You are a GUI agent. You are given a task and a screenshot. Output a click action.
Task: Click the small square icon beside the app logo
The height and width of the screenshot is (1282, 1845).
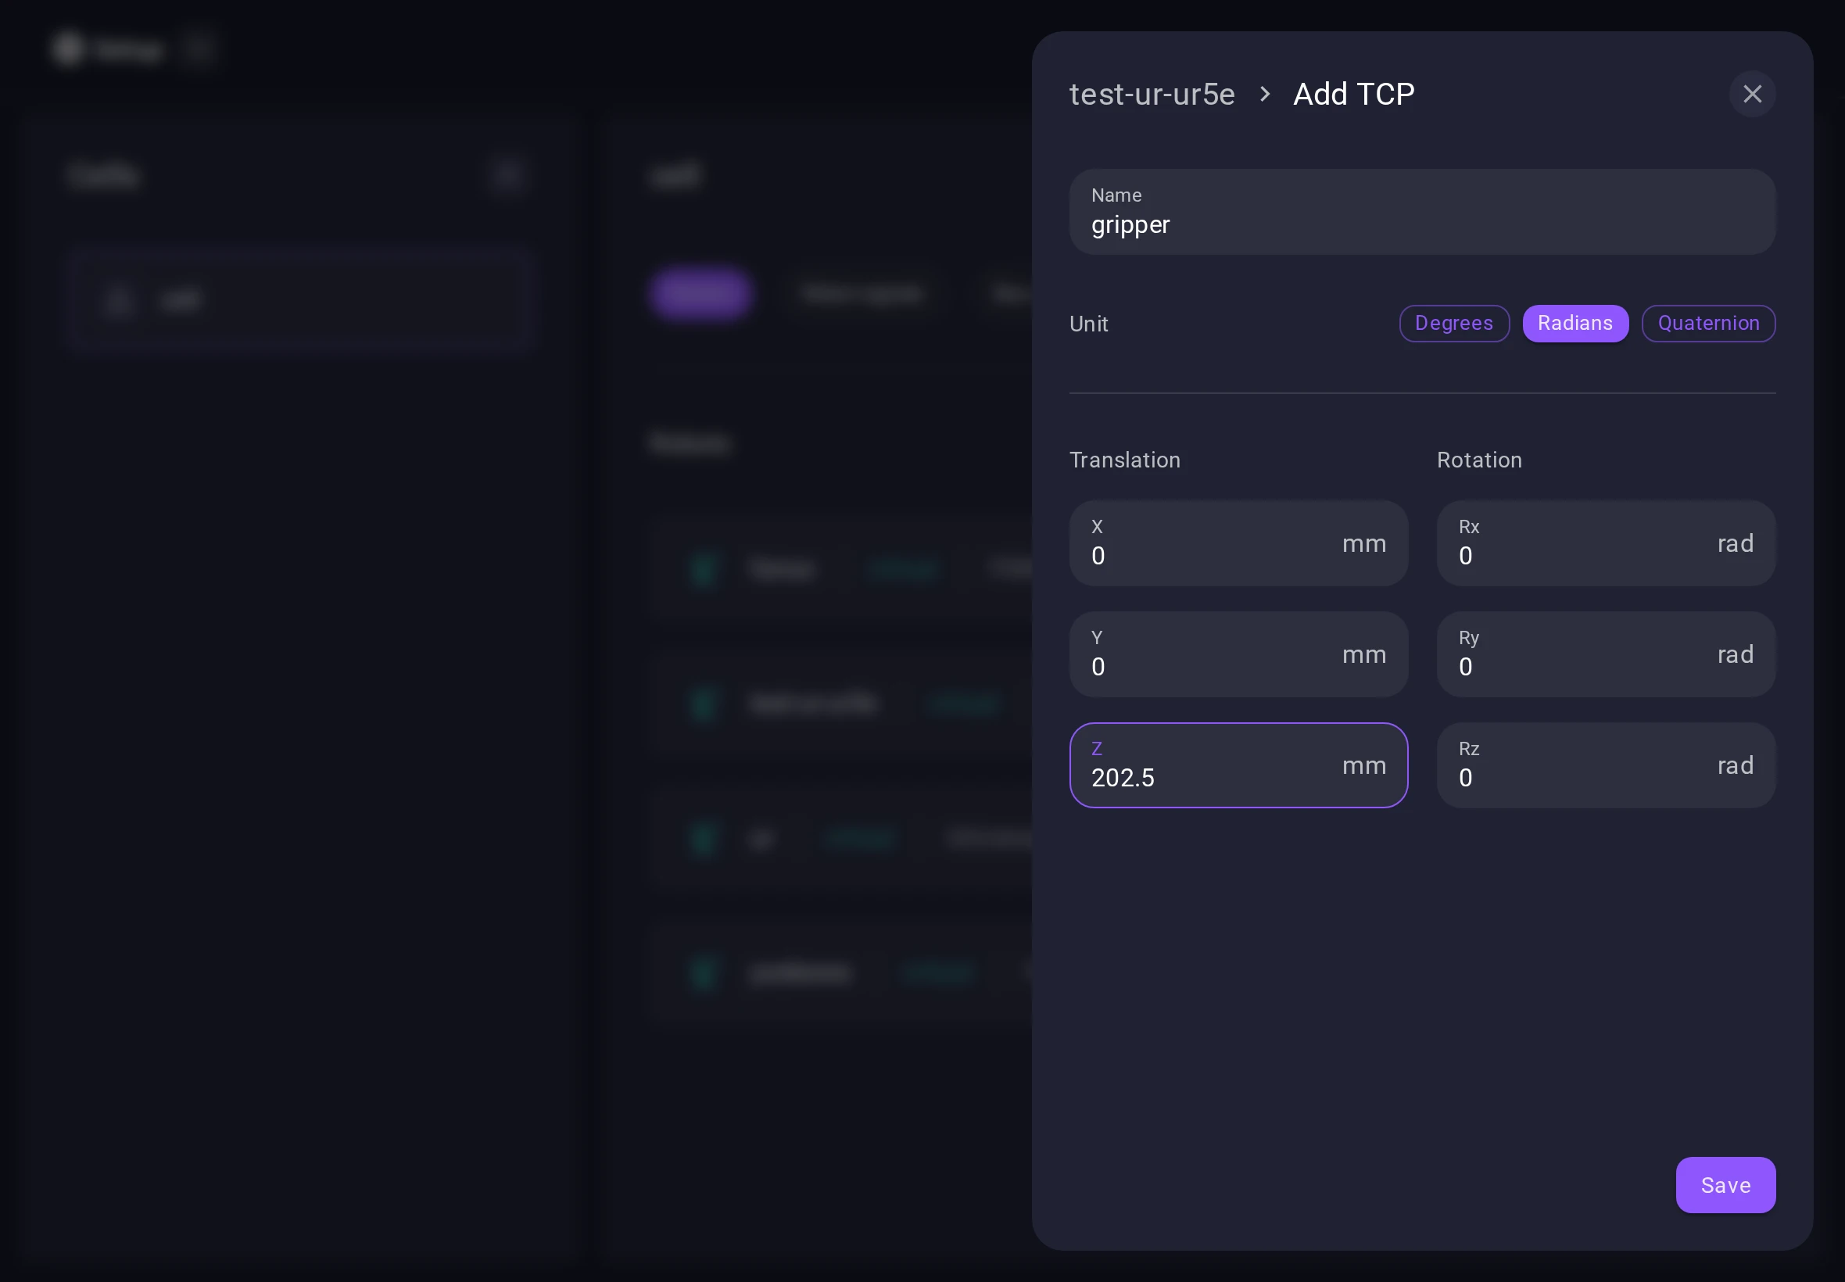[x=202, y=48]
